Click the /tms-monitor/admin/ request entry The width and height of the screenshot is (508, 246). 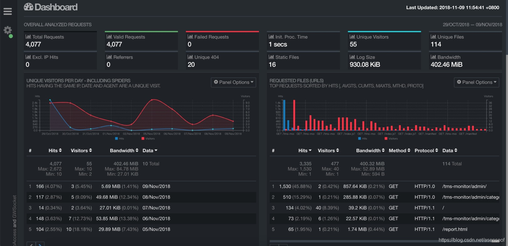[x=464, y=186]
